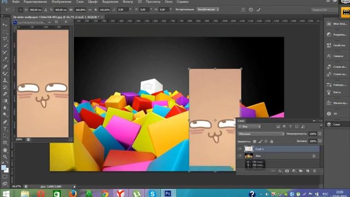Screen dimensions: 350x197
Task: Open Layers panel flyout menu
Action: pos(320,121)
